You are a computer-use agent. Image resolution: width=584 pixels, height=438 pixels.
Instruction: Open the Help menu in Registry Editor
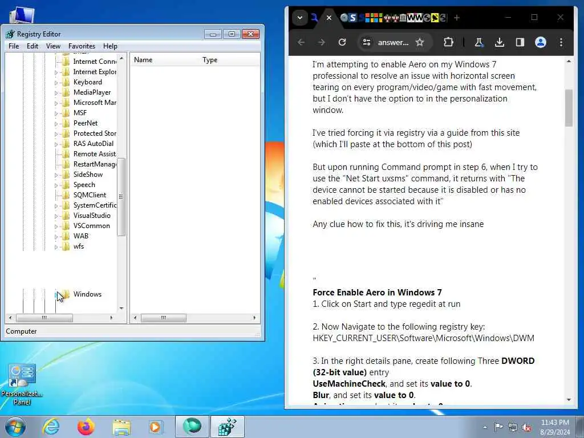(x=110, y=46)
